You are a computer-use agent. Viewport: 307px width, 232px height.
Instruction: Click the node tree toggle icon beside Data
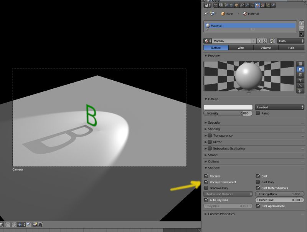click(272, 41)
